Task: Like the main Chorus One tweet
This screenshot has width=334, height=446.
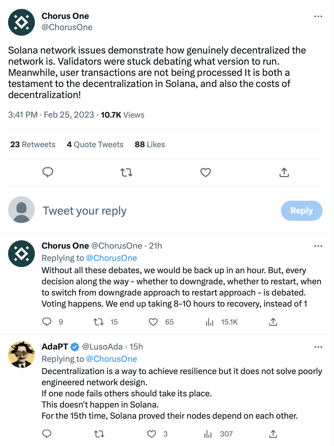Action: 205,173
